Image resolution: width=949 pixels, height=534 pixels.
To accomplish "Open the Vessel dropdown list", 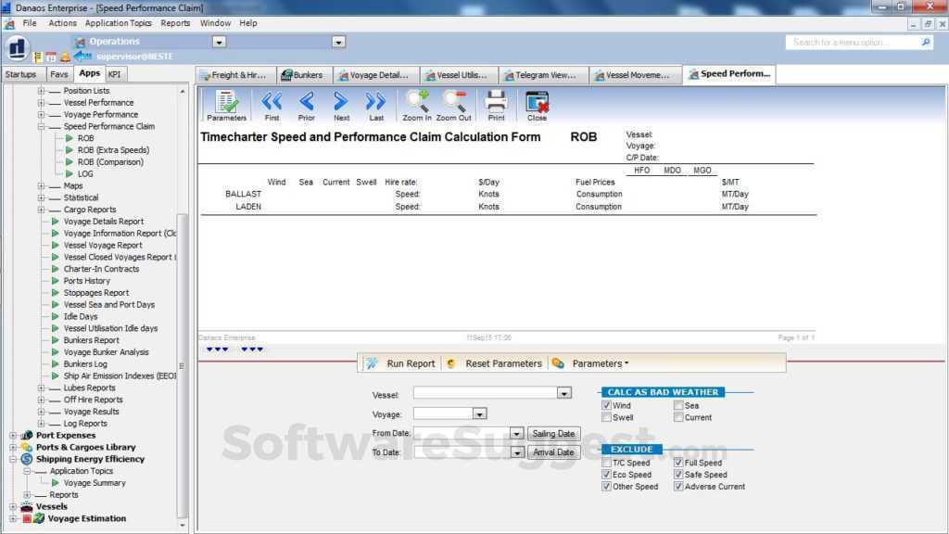I will tap(563, 393).
